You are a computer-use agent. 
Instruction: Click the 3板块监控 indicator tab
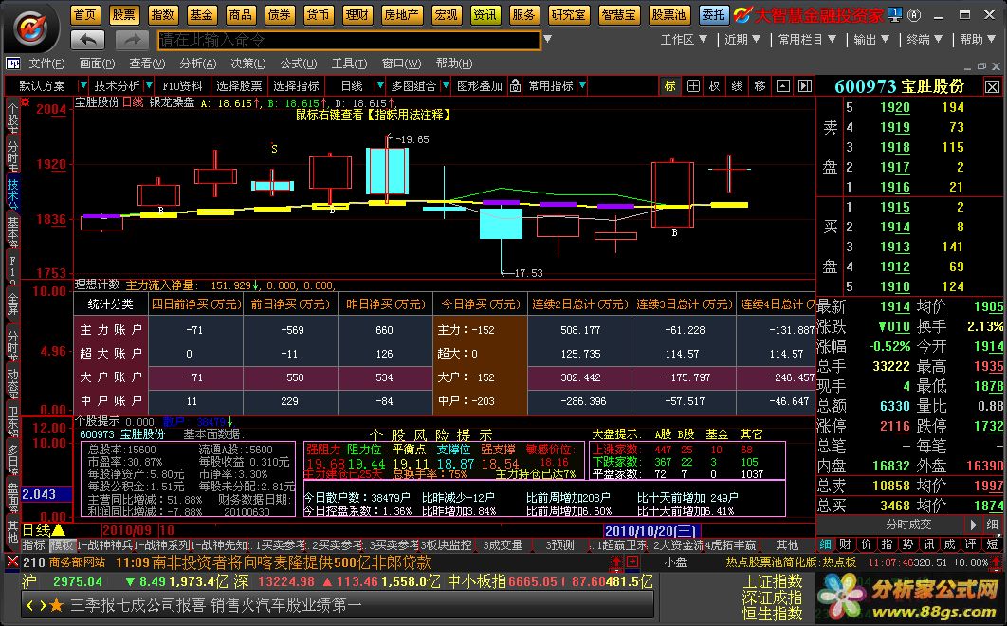446,545
